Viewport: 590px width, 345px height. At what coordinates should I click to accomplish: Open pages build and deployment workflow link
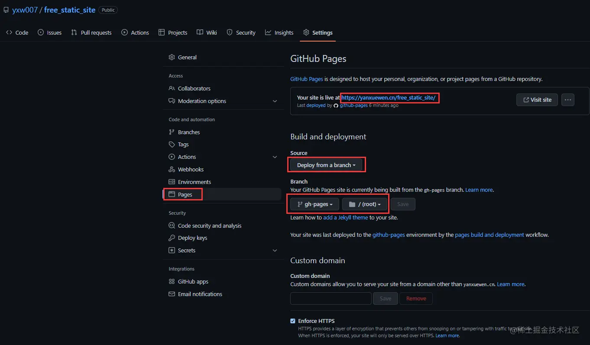[490, 235]
